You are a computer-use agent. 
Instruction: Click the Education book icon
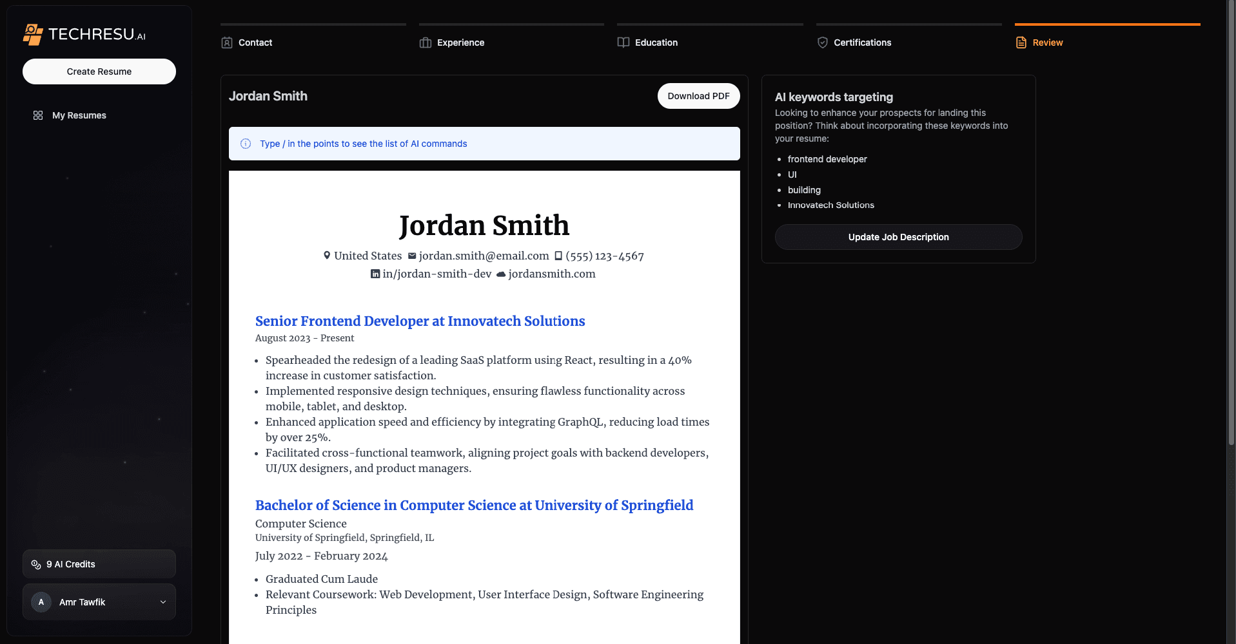[x=623, y=43]
